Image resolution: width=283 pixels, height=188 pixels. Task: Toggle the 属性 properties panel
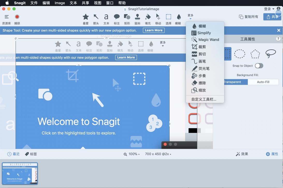[272, 154]
